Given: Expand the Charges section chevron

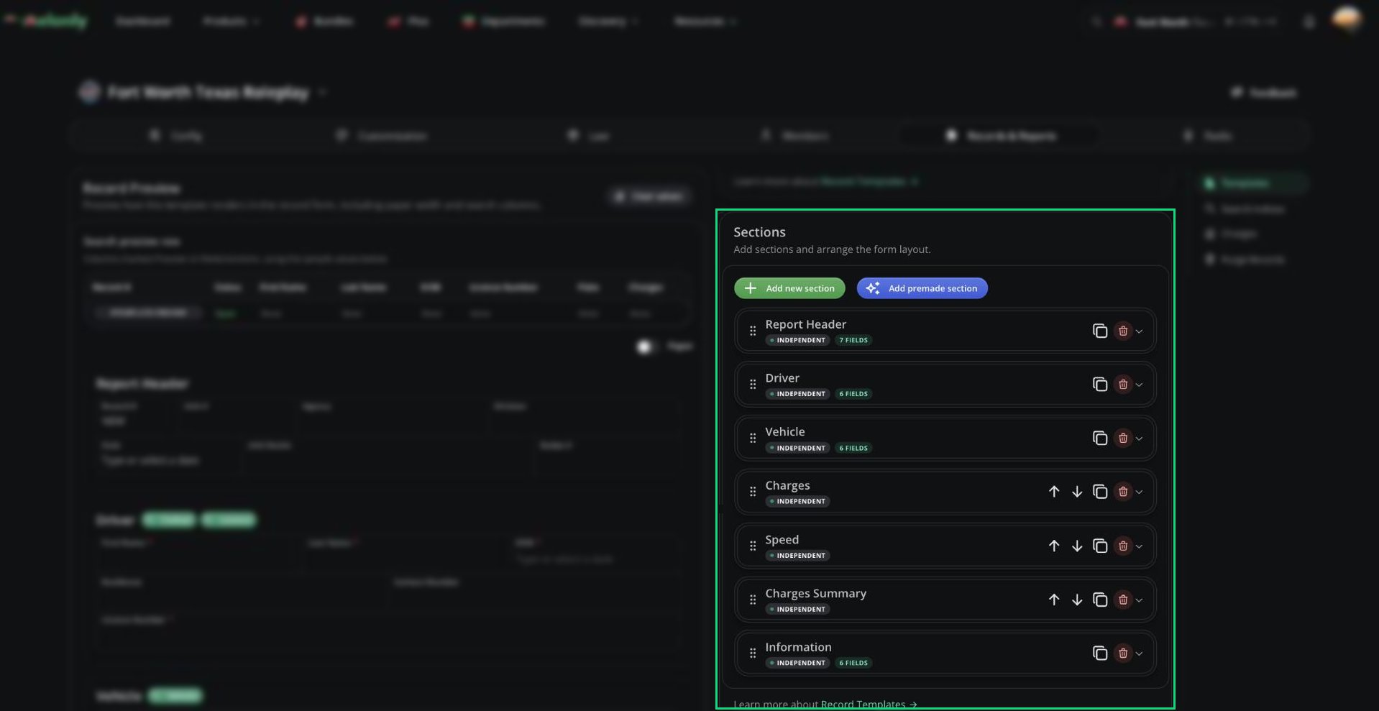Looking at the screenshot, I should pos(1139,492).
